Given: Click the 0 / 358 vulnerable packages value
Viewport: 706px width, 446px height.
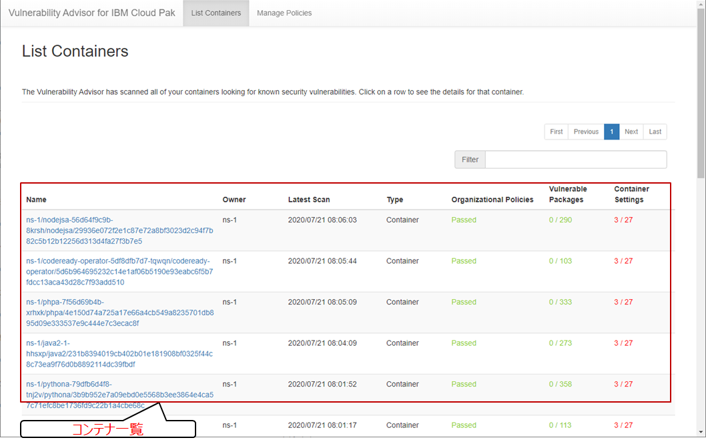Looking at the screenshot, I should pos(560,384).
